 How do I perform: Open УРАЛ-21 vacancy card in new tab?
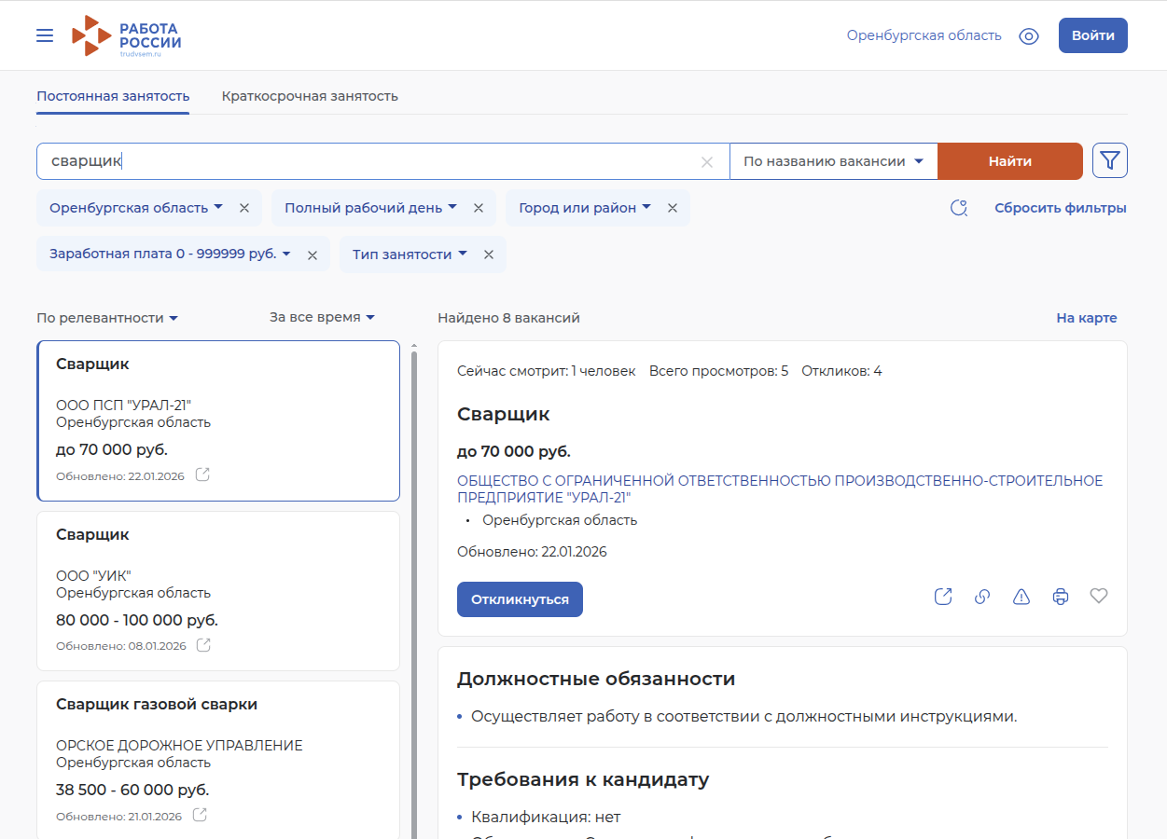point(202,475)
